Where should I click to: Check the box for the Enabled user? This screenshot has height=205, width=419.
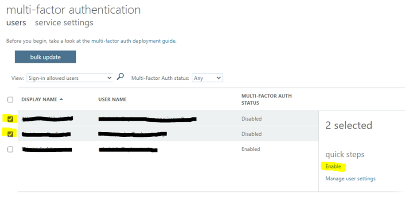[10, 149]
